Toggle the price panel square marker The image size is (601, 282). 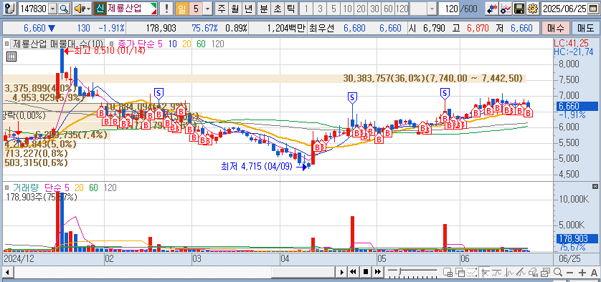(x=6, y=44)
